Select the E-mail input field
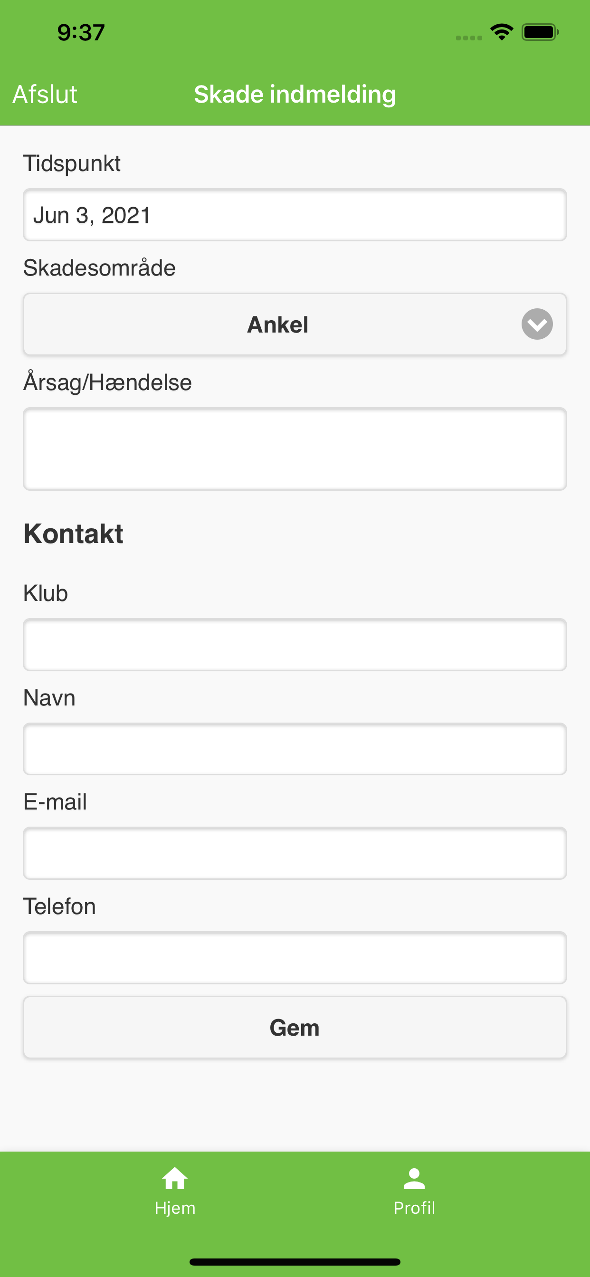 click(x=295, y=853)
